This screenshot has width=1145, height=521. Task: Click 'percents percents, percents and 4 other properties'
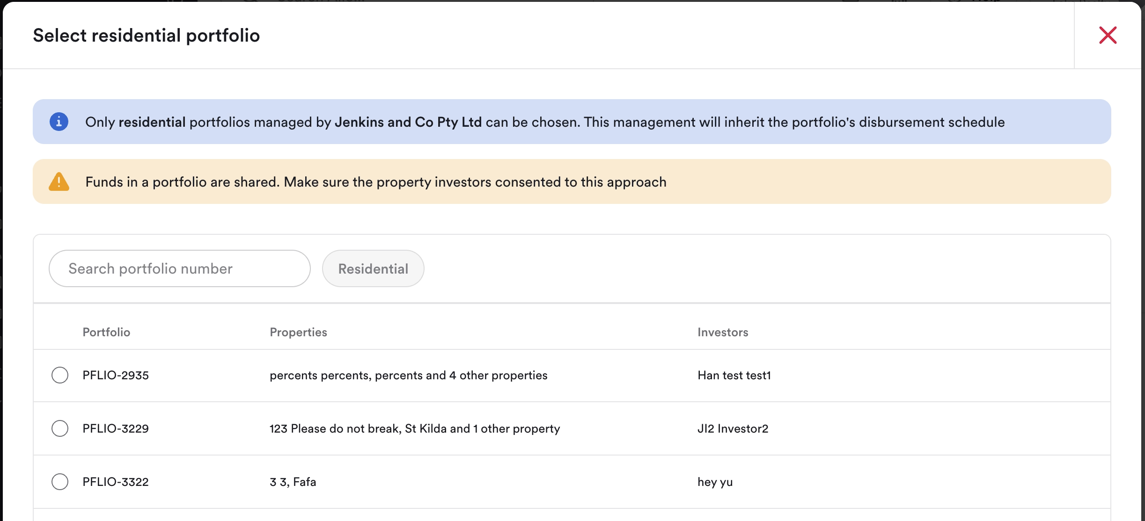click(x=409, y=375)
